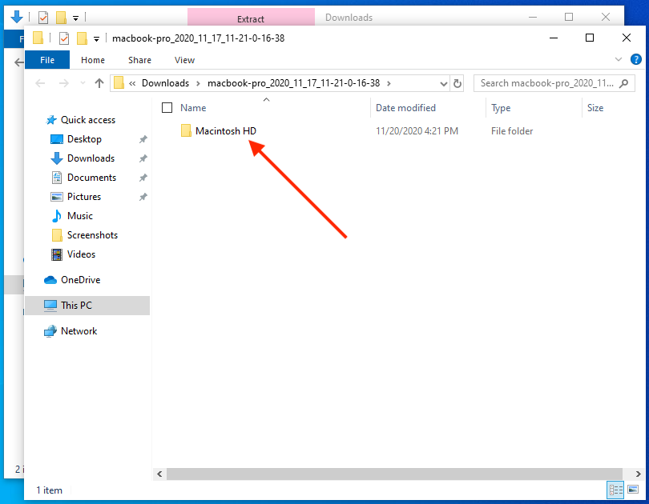The height and width of the screenshot is (504, 649).
Task: Maximize the Downloads window behind
Action: click(x=569, y=17)
